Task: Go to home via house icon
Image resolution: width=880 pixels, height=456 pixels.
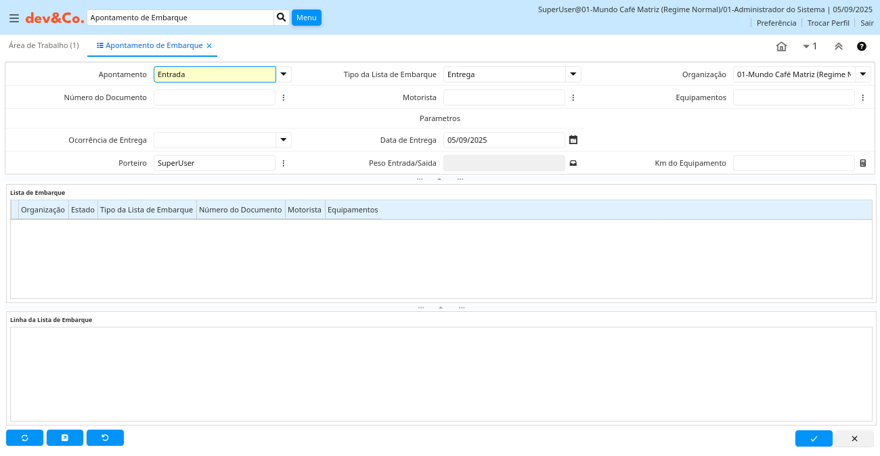Action: (x=781, y=47)
